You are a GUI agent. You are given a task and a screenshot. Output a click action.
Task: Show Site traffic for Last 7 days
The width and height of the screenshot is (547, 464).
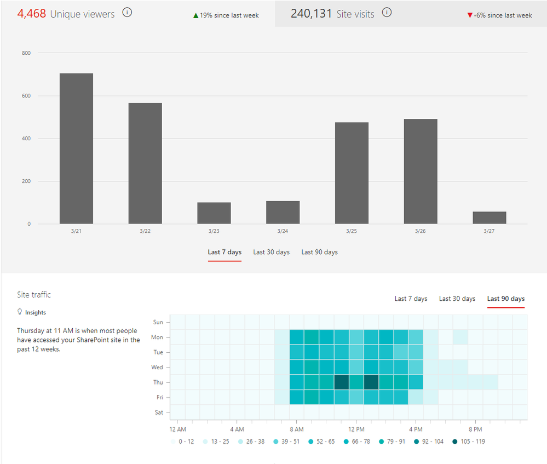[411, 299]
